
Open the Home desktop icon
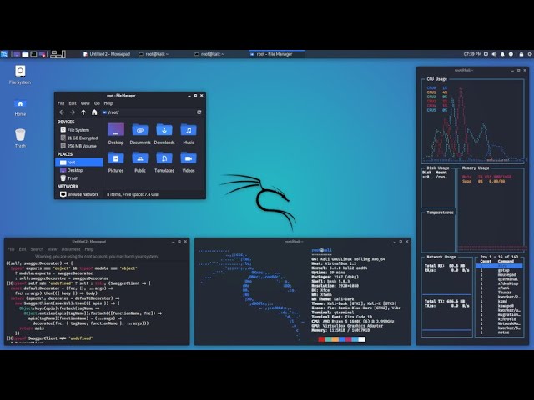20,107
